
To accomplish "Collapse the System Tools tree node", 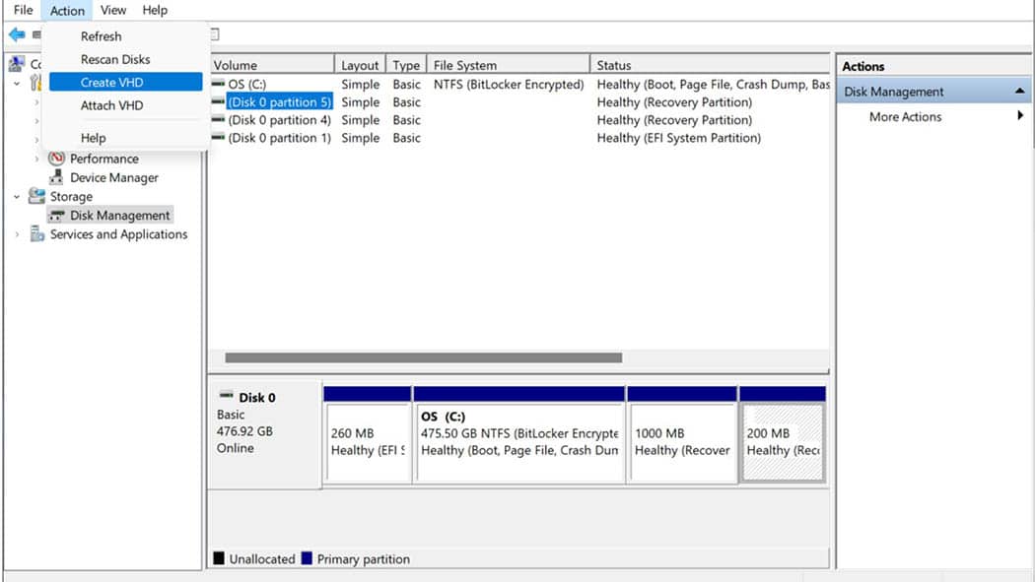I will pos(17,84).
